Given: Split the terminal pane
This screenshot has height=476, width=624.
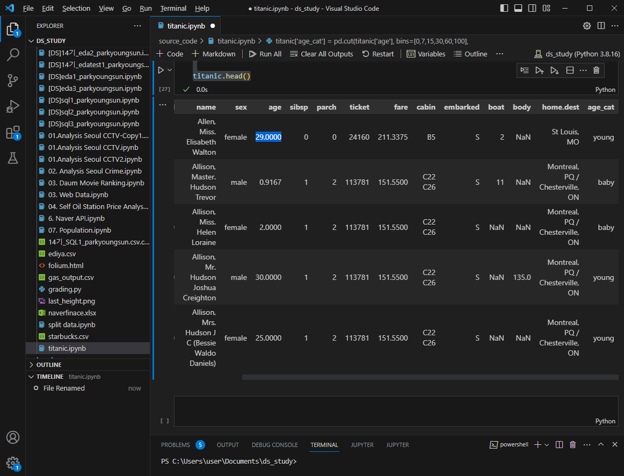Looking at the screenshot, I should tap(559, 444).
